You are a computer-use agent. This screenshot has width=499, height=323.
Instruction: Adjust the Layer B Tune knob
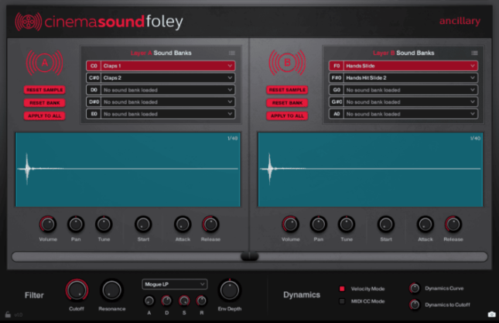pyautogui.click(x=347, y=225)
